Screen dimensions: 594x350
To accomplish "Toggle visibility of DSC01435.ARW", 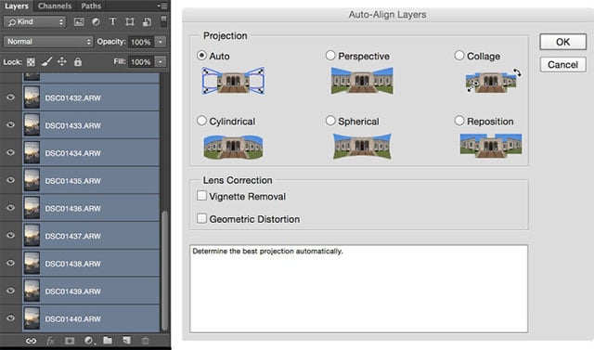I will (x=10, y=180).
